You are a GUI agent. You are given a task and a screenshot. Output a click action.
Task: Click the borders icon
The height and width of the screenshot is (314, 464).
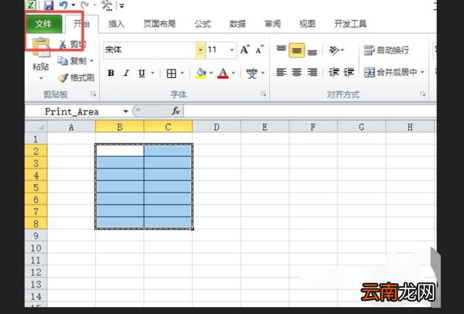(x=172, y=73)
